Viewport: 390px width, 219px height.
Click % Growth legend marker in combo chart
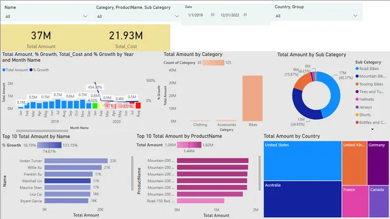[x=31, y=70]
